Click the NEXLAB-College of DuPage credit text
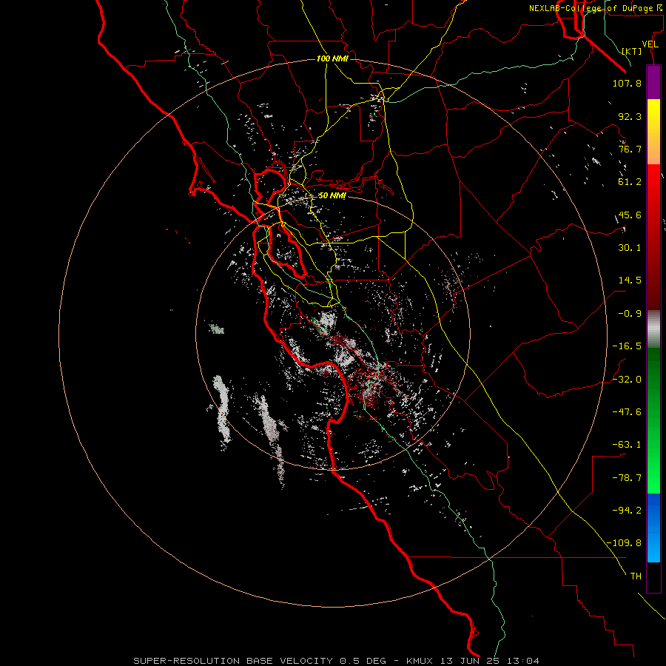 pyautogui.click(x=595, y=8)
